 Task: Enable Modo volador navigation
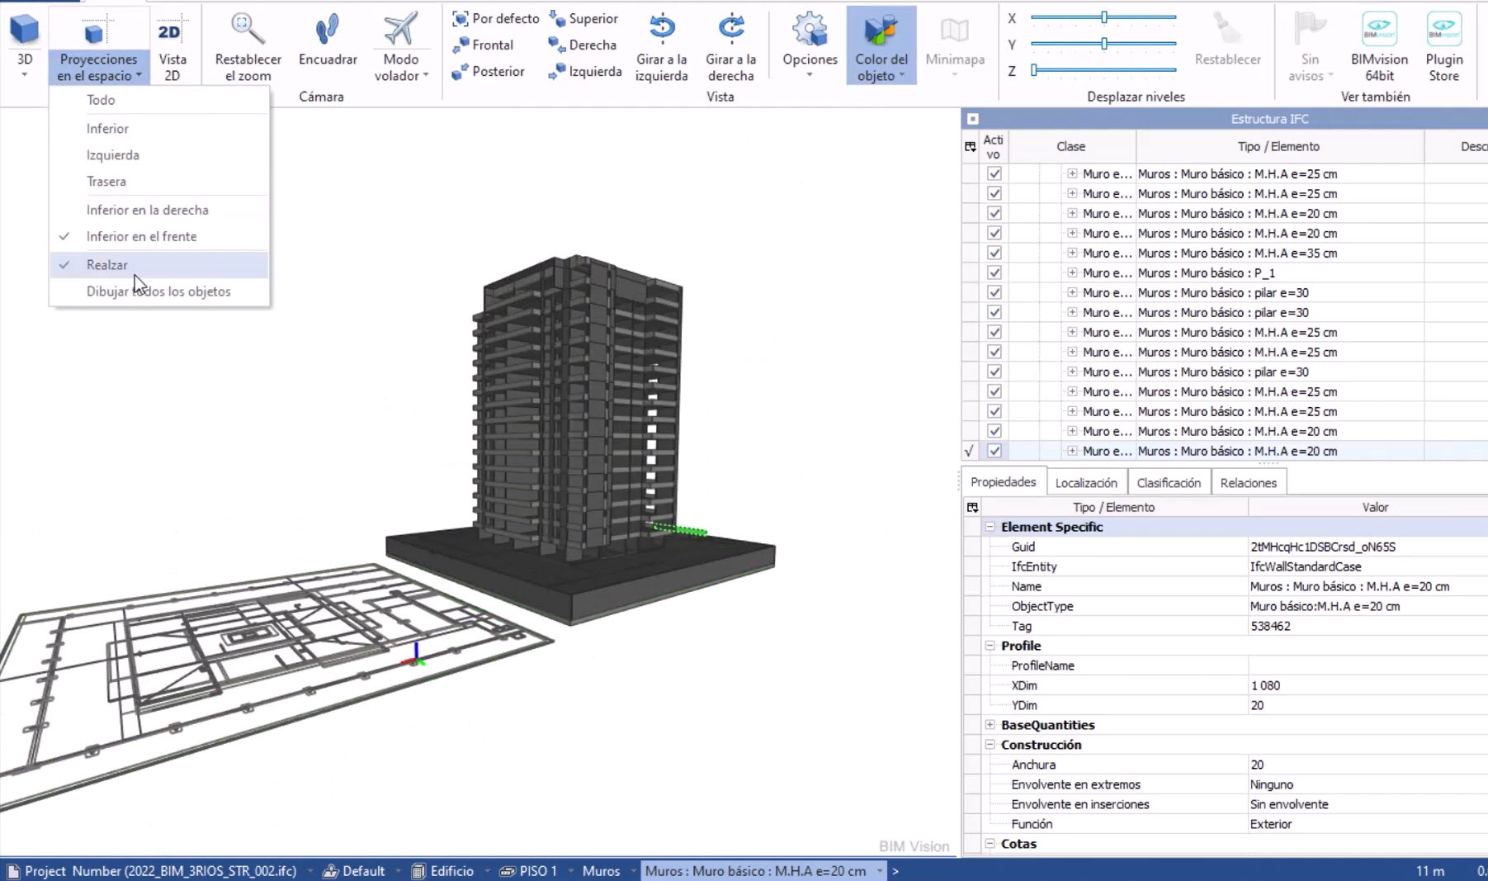pos(400,45)
